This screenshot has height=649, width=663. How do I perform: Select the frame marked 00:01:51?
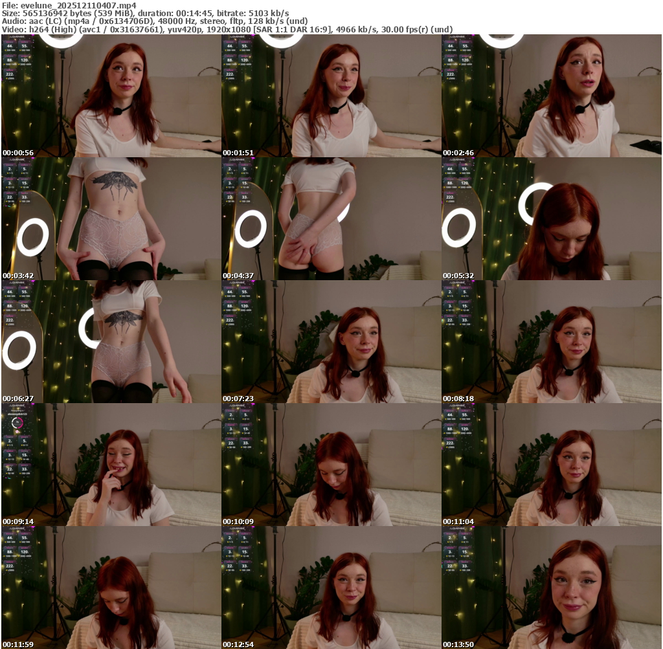pyautogui.click(x=331, y=95)
